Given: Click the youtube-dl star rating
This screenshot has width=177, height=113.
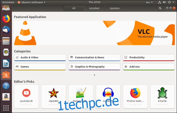Looking at the screenshot, I should tap(26, 105).
